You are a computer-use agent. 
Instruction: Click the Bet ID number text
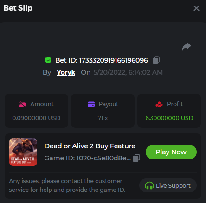(113, 60)
